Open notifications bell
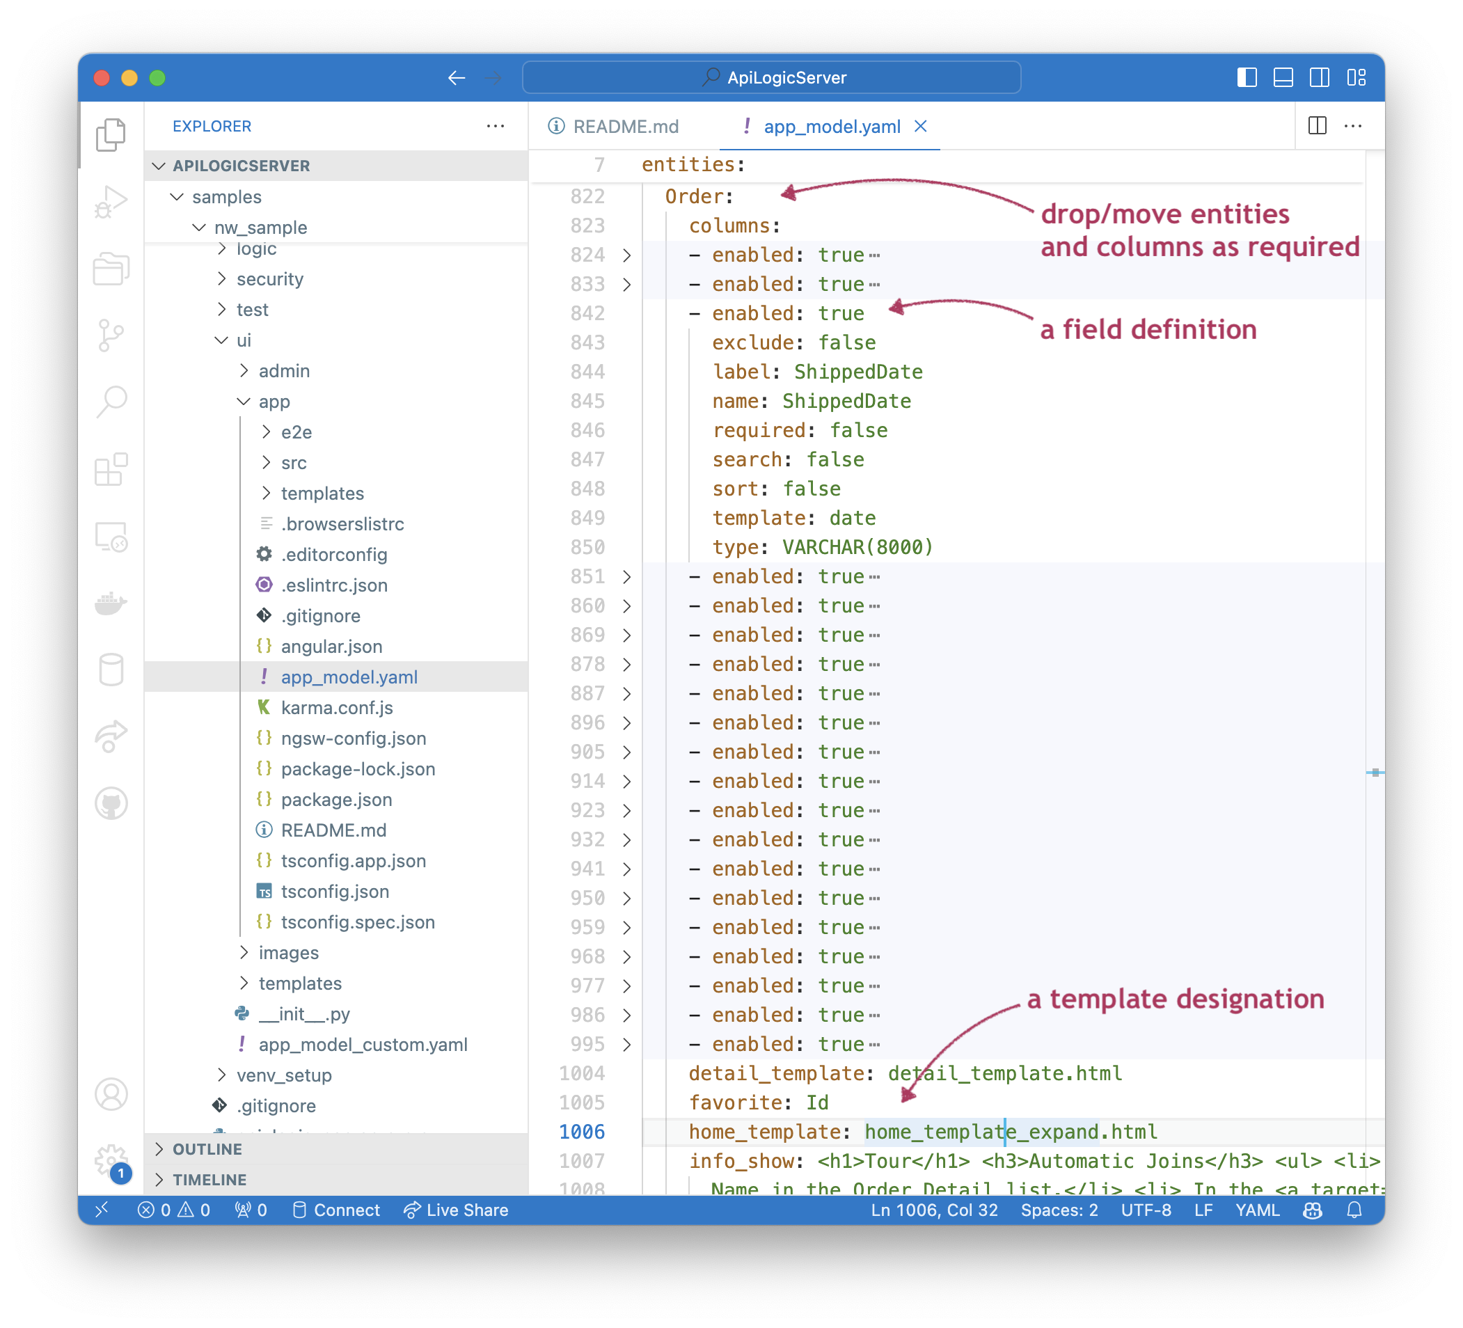 pos(1354,1210)
